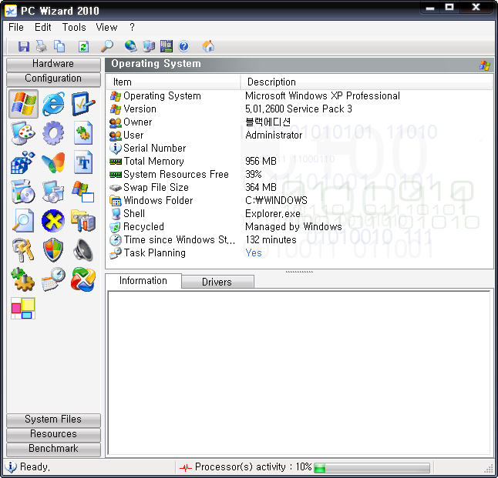Screen dimensions: 498x478
Task: Open the Internet Explorer configuration icon
Action: pos(53,104)
